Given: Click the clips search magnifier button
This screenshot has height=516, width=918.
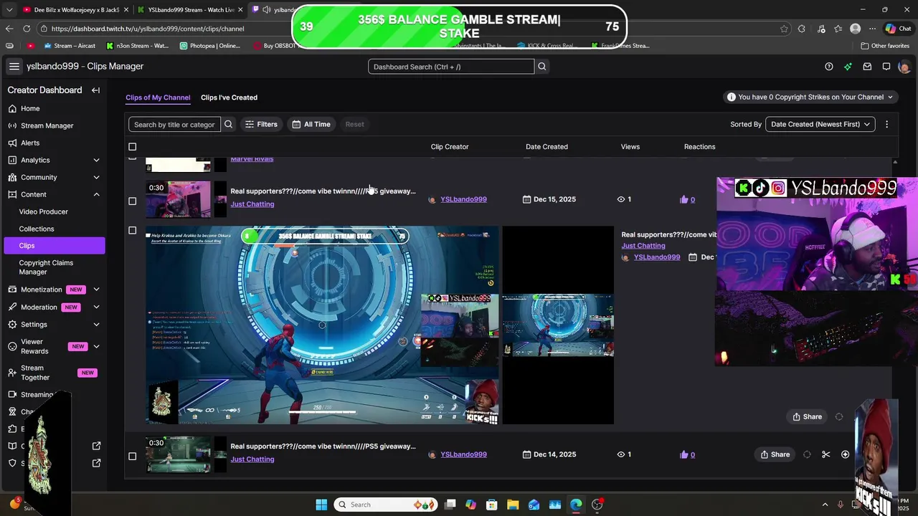Looking at the screenshot, I should [229, 124].
